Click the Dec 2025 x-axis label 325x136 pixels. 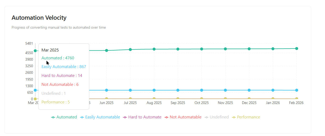(249, 103)
